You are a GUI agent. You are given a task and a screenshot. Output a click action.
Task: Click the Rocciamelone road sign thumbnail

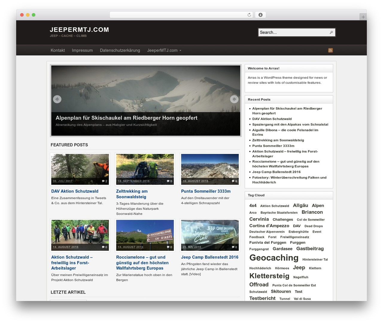(x=145, y=235)
